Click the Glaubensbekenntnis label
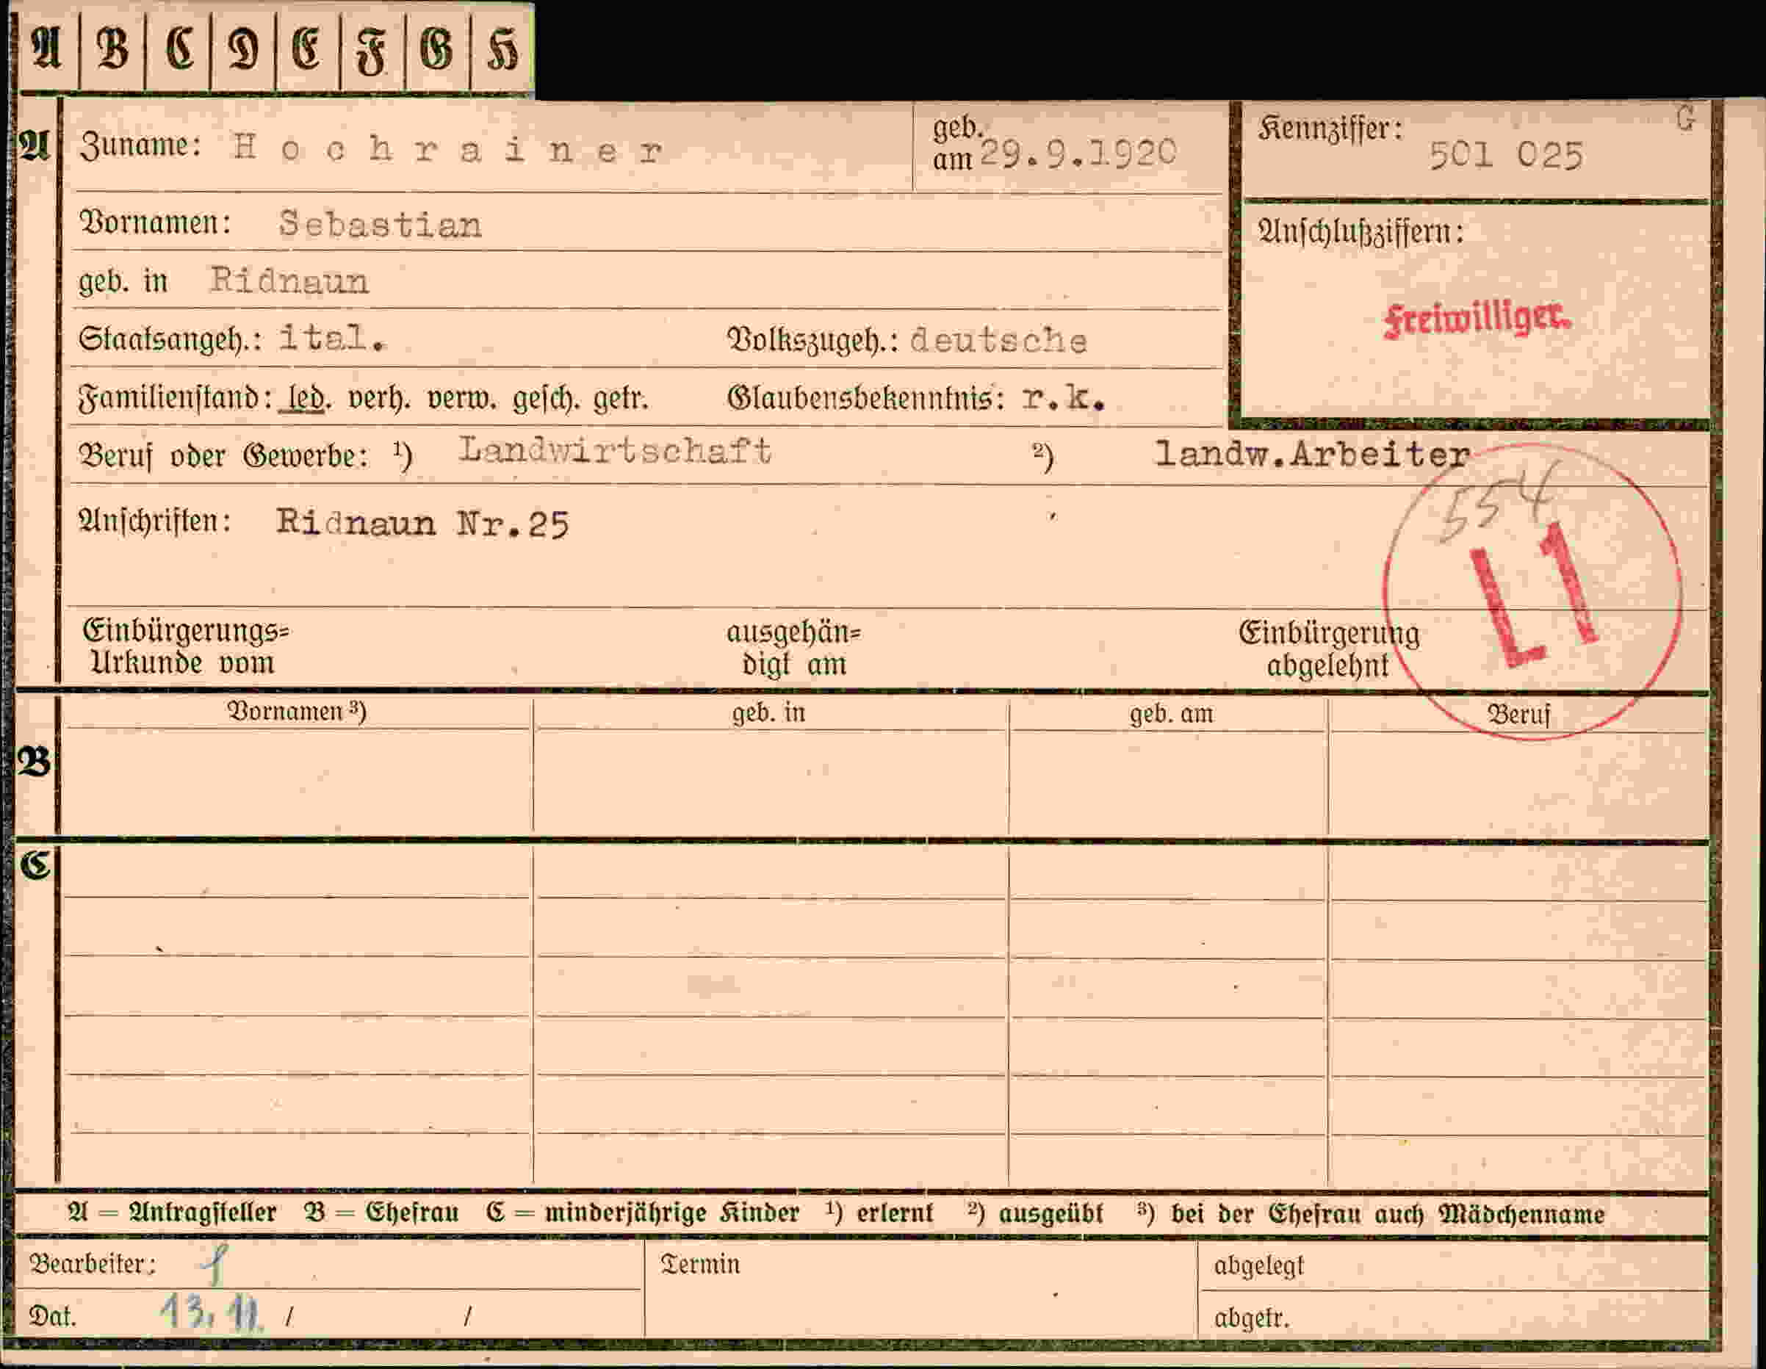 click(x=866, y=399)
